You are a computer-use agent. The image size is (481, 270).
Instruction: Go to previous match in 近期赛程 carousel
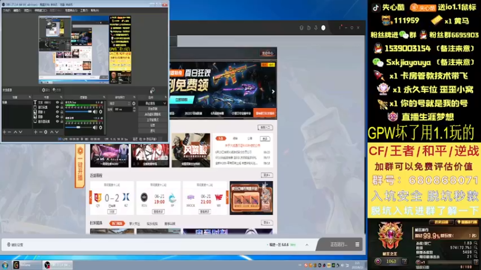(91, 197)
